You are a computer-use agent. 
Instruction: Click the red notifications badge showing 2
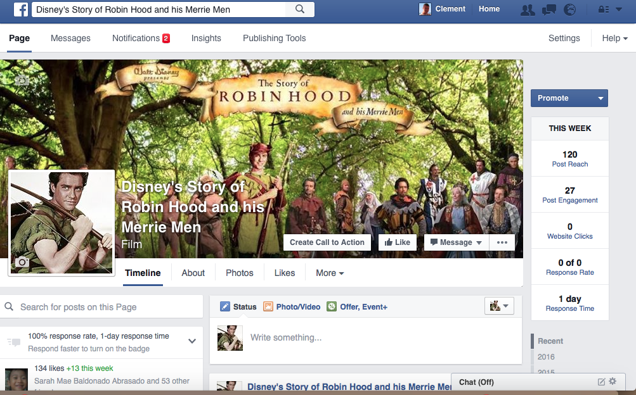coord(166,39)
